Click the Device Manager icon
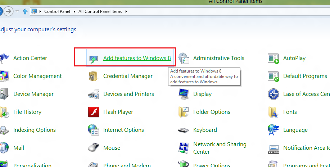This screenshot has height=167, width=330. click(4, 94)
